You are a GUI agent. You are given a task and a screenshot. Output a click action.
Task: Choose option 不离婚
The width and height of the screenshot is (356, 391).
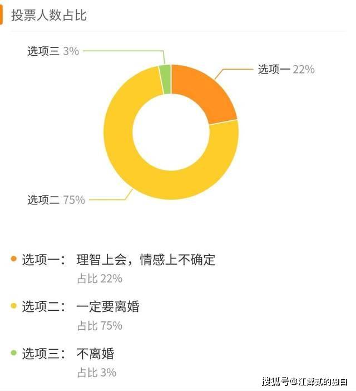pyautogui.click(x=95, y=353)
